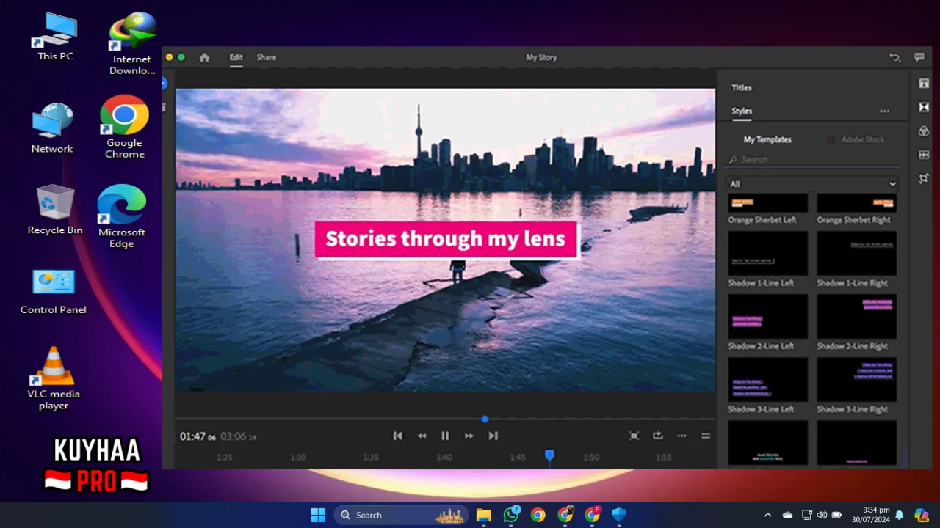Open the Windows Start menu
The width and height of the screenshot is (940, 528).
(x=318, y=515)
